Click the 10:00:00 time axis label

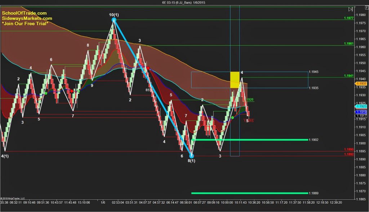(x=227, y=203)
